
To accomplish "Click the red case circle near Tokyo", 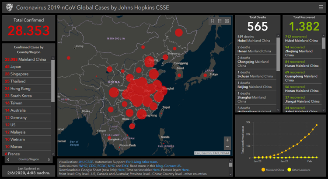I will click(x=205, y=76).
